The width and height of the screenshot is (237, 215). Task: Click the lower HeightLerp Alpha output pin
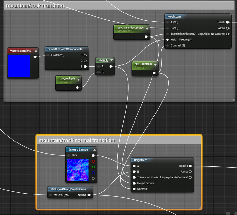190,172
